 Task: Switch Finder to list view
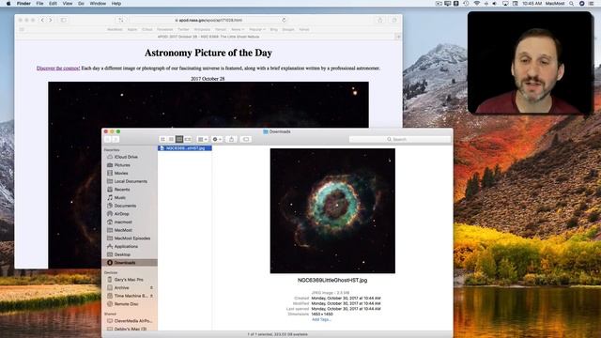(x=171, y=139)
